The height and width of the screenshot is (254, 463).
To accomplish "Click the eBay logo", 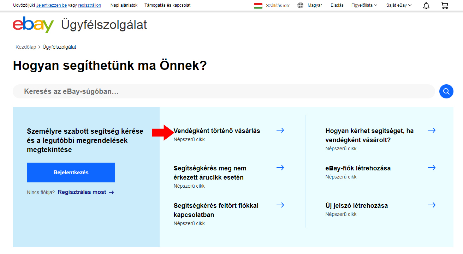I will click(33, 25).
